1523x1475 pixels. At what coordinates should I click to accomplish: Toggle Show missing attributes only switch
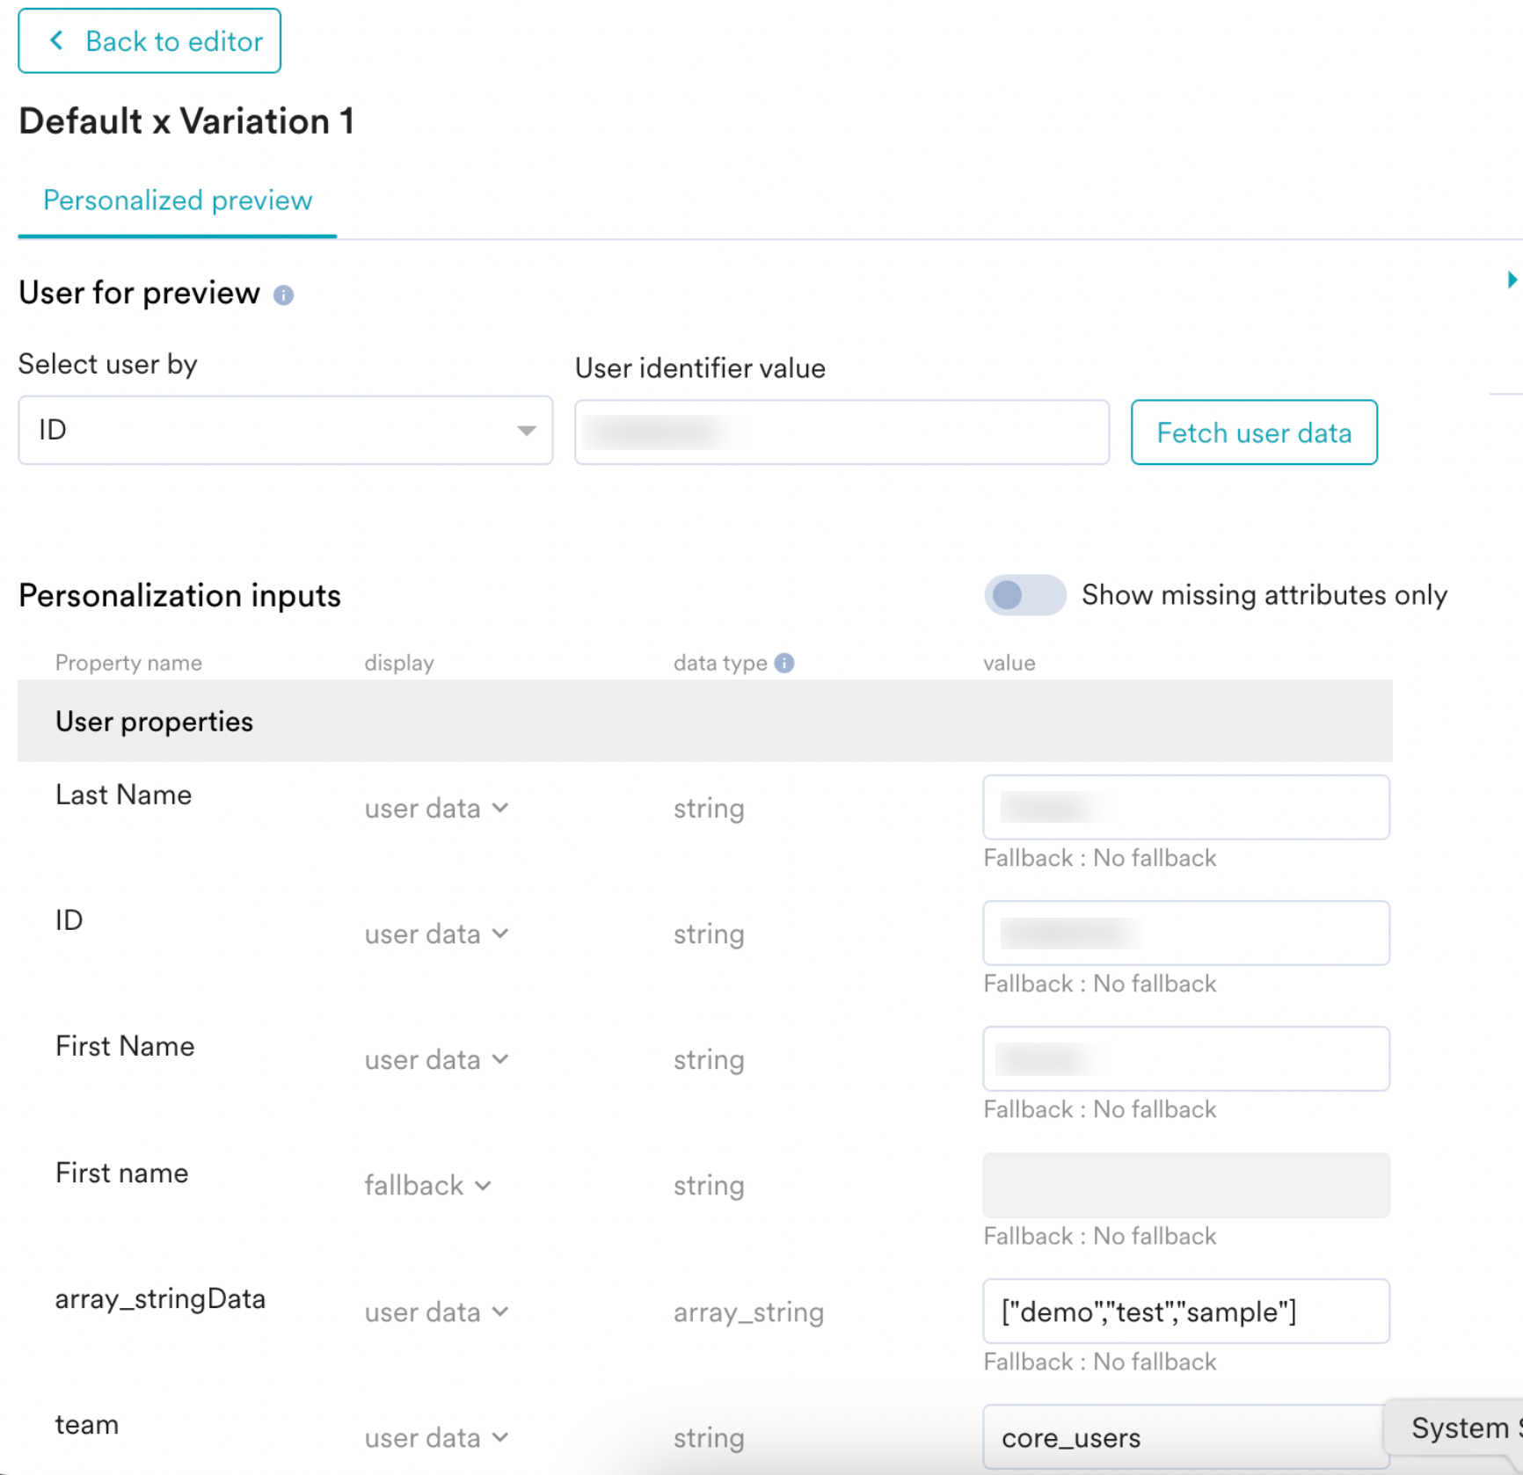point(1024,595)
